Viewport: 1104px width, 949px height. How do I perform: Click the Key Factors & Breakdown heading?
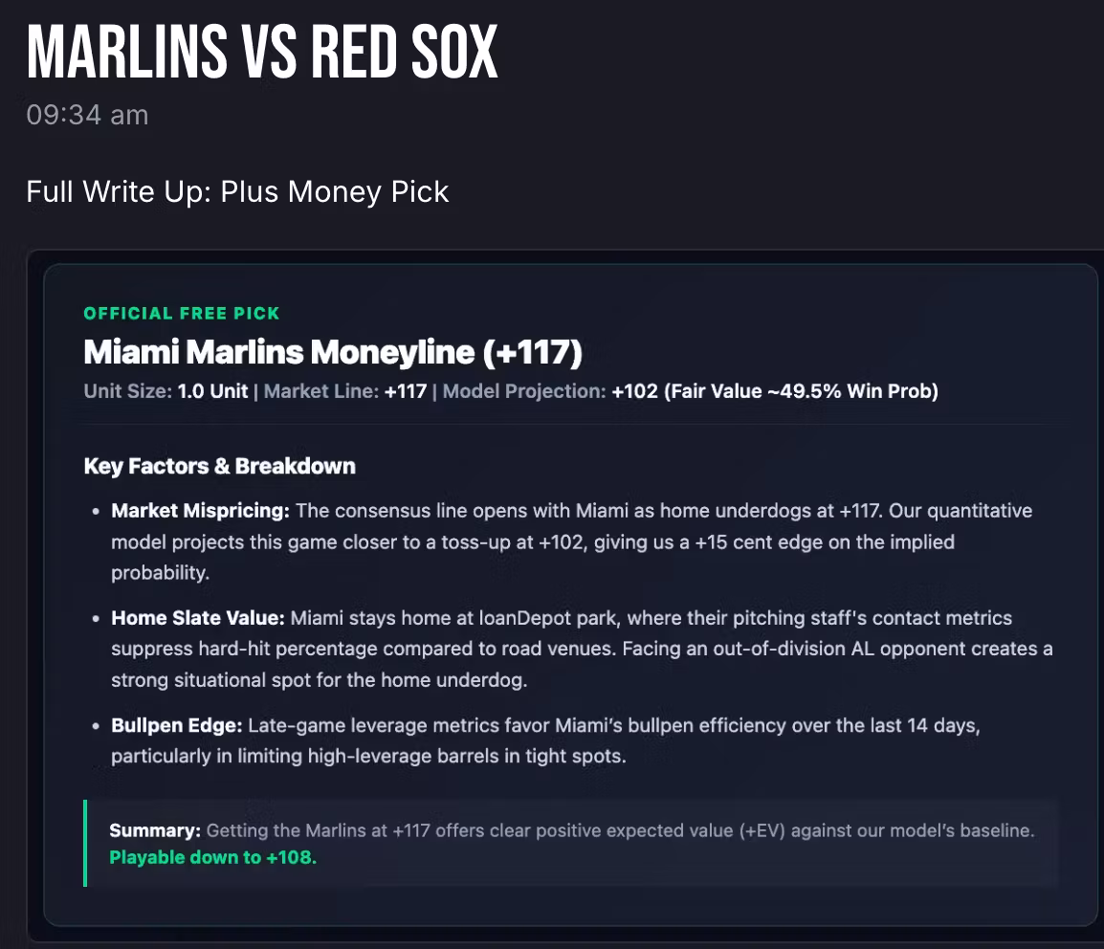click(x=220, y=466)
